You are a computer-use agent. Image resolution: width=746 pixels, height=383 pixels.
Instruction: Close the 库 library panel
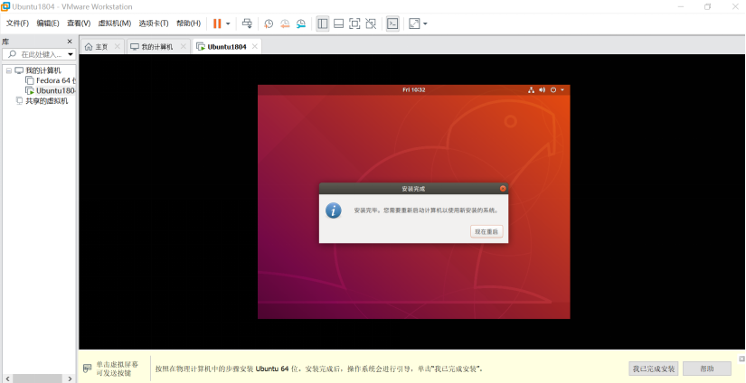coord(70,42)
